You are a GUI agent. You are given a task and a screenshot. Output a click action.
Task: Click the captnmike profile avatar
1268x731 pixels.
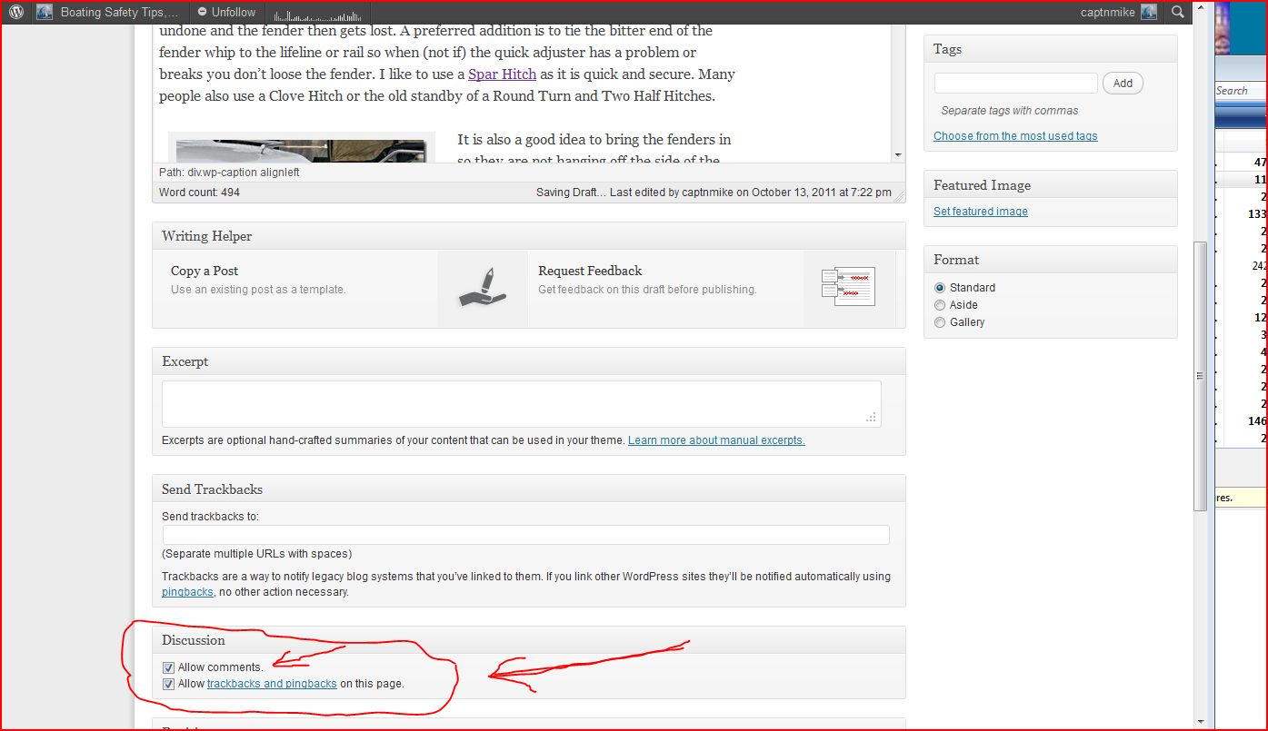(x=1149, y=13)
